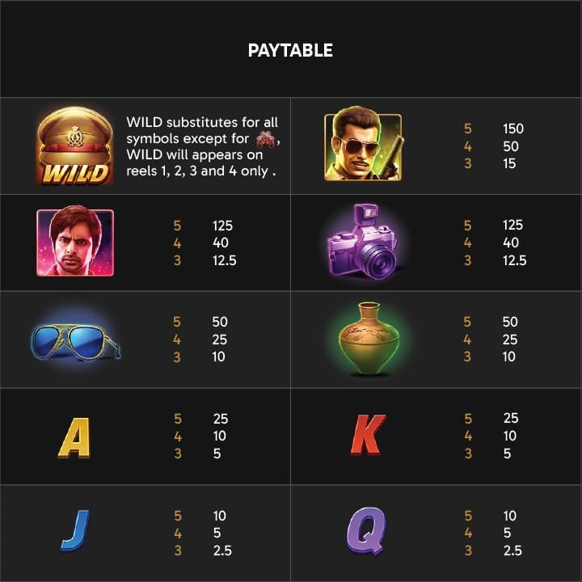
Task: Click the 2.5 payout beside letter Q
Action: pyautogui.click(x=512, y=551)
